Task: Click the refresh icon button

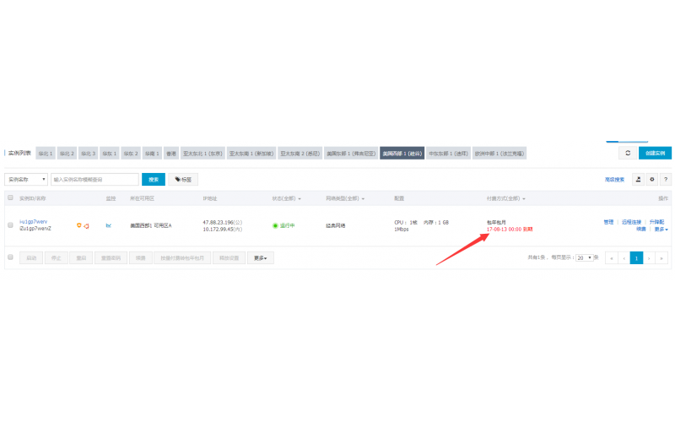Action: point(627,153)
